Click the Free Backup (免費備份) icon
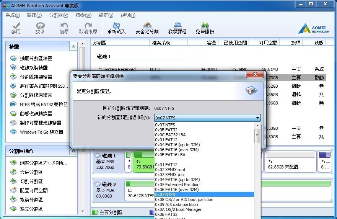Viewport: 337px width, 219px height. [x=205, y=28]
